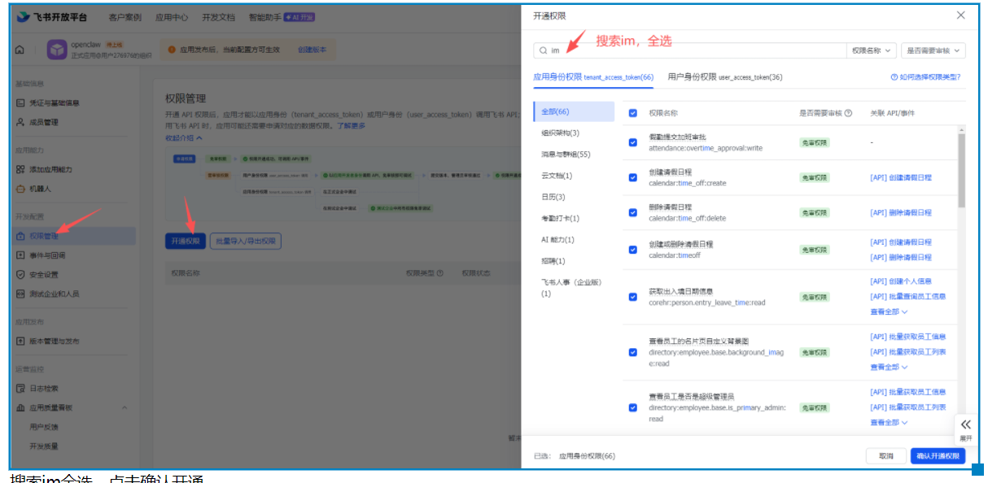Click the magnifier icon in the search box
1001x483 pixels.
(x=543, y=50)
